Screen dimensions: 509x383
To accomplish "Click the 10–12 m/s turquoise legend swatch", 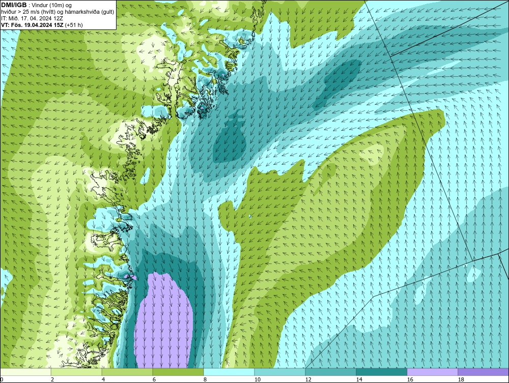I will click(280, 372).
